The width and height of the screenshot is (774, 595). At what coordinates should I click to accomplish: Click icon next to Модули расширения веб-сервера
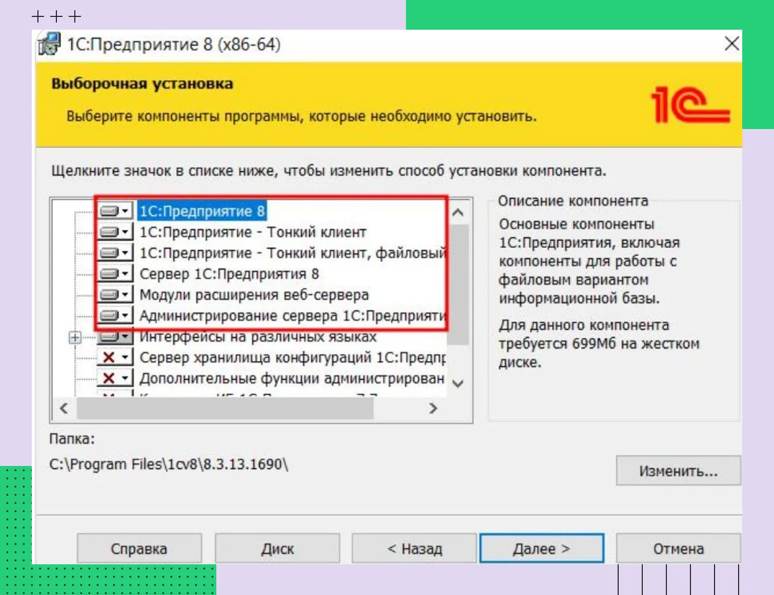(x=114, y=295)
